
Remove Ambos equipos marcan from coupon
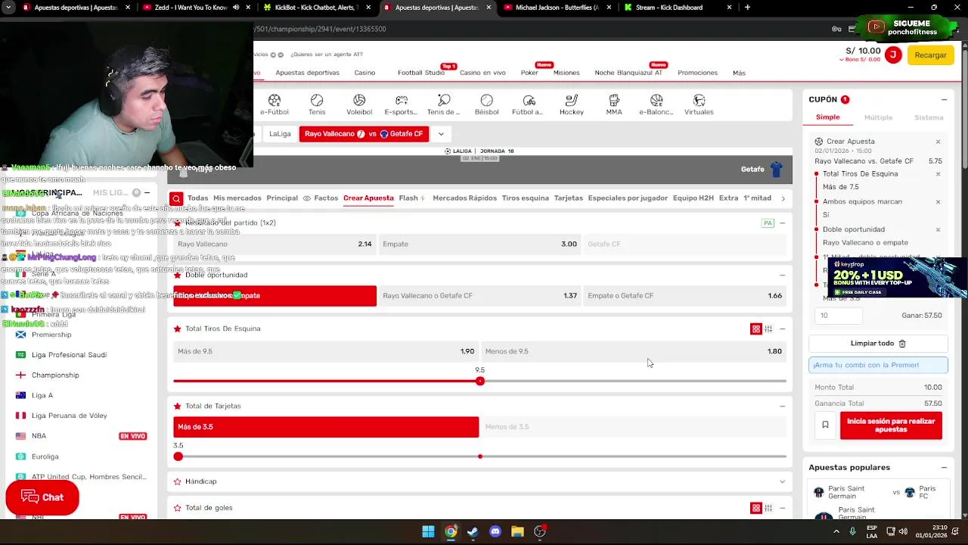(x=938, y=202)
